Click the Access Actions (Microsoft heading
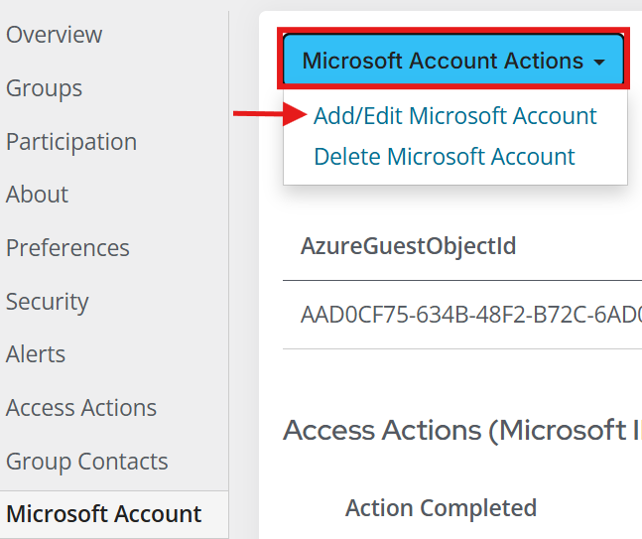The width and height of the screenshot is (642, 539). (462, 431)
